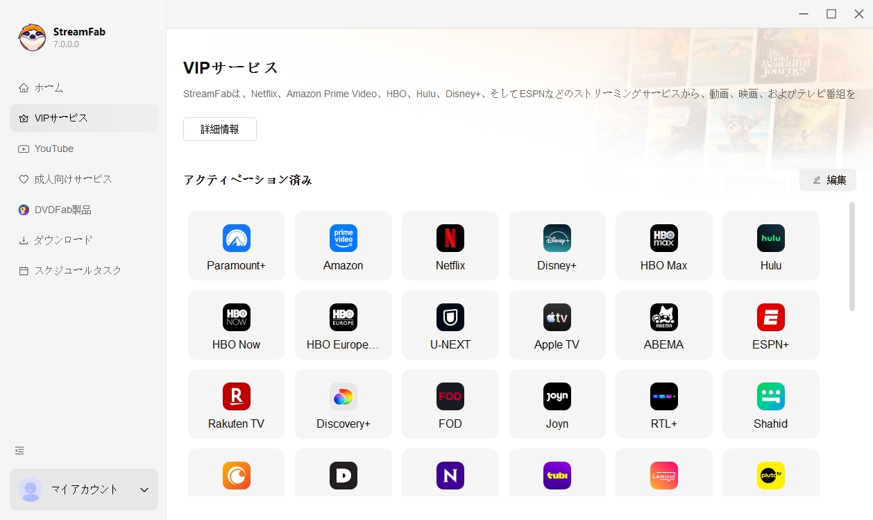Open the YouTube sidebar section
Image resolution: width=873 pixels, height=520 pixels.
(x=54, y=149)
